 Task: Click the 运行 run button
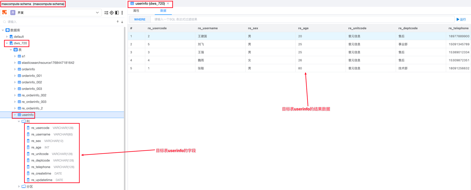click(x=461, y=19)
